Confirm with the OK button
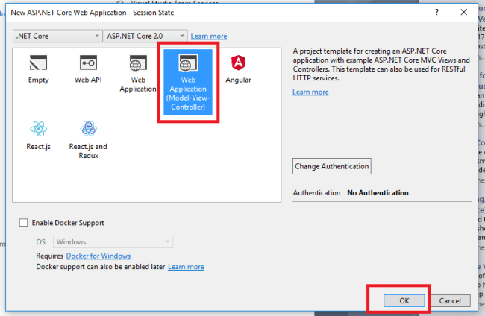 (404, 300)
